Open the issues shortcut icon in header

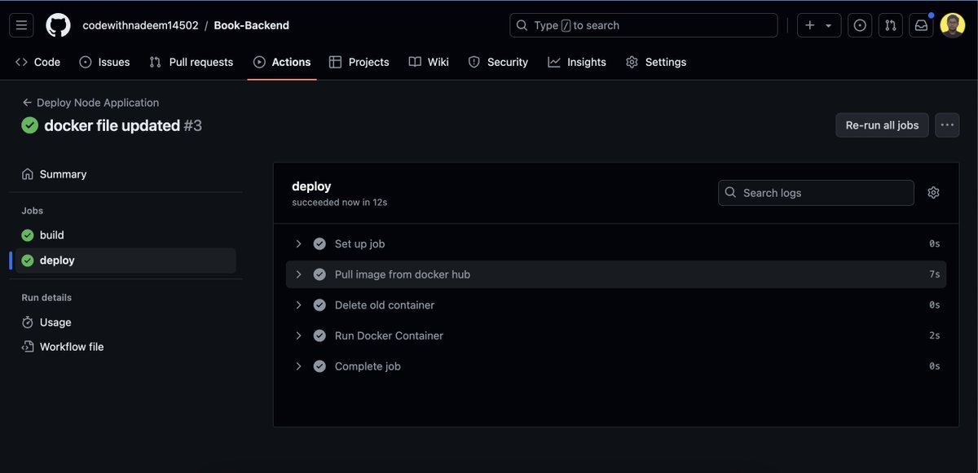(x=860, y=25)
